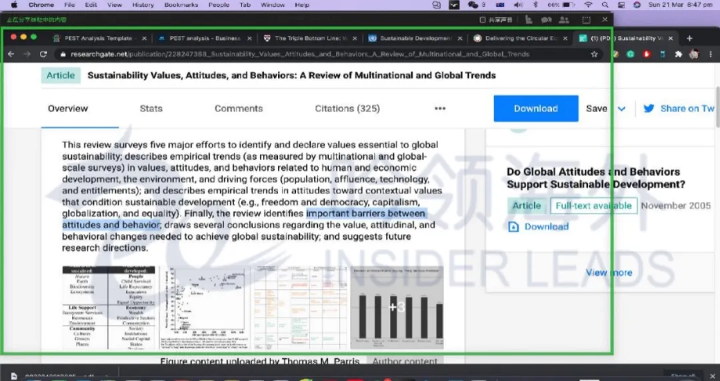Click the Twitter bird share icon
Screen dimensions: 720x381
(x=649, y=108)
